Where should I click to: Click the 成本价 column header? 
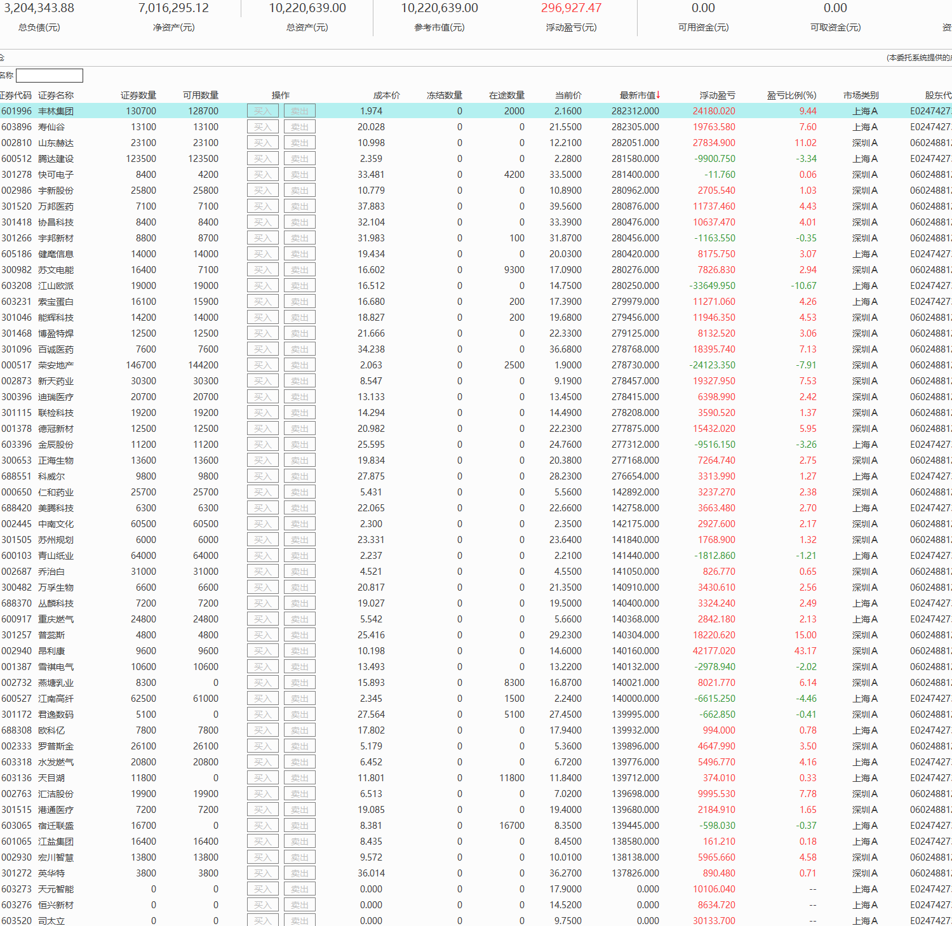coord(386,95)
